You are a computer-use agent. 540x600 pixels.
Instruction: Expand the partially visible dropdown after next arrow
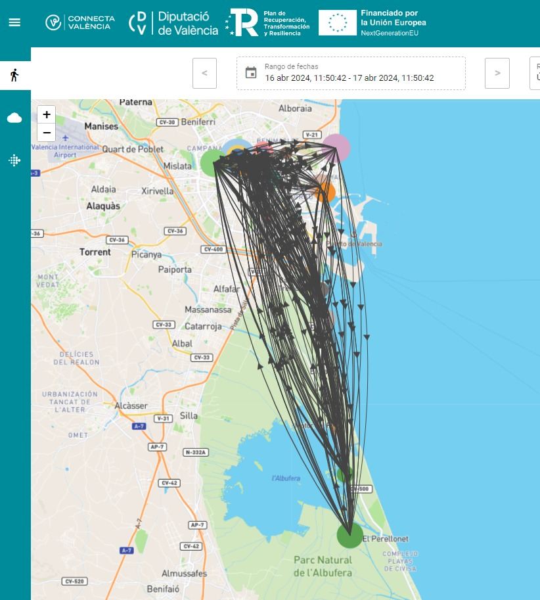[x=535, y=73]
